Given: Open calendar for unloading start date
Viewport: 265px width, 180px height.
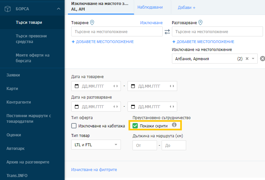Looking at the screenshot, I should tap(77, 107).
